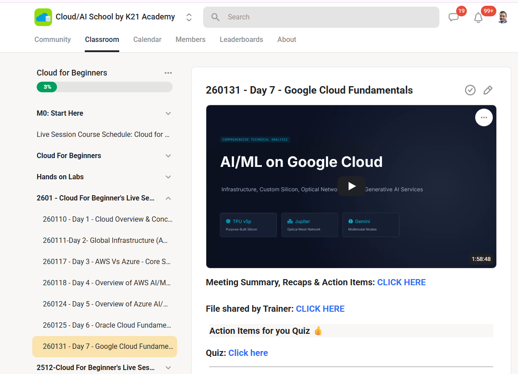Play the AI/ML on Google Cloud video

point(351,186)
